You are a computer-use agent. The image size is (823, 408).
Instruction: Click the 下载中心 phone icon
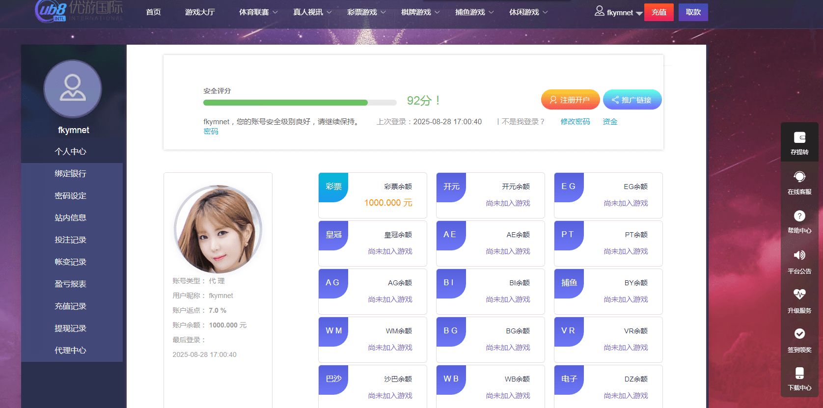point(799,373)
